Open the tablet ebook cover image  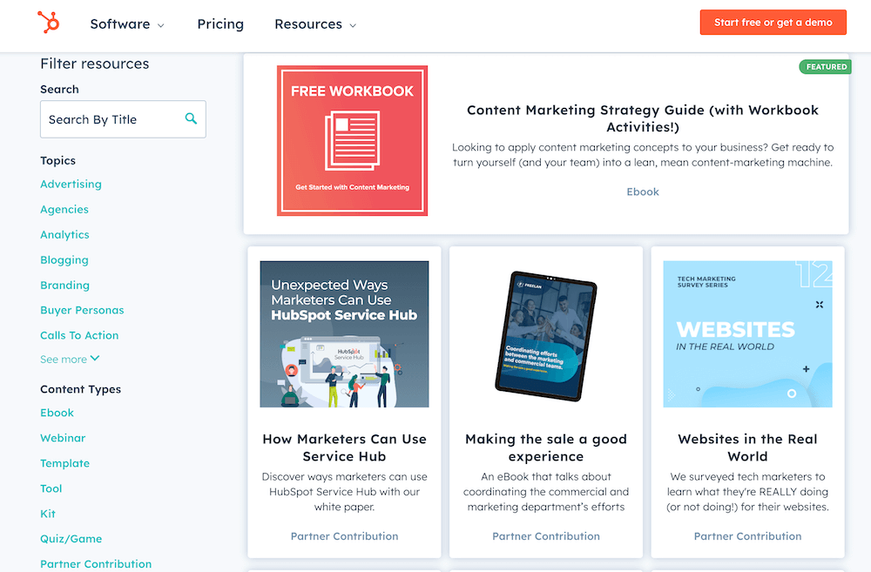click(x=546, y=336)
